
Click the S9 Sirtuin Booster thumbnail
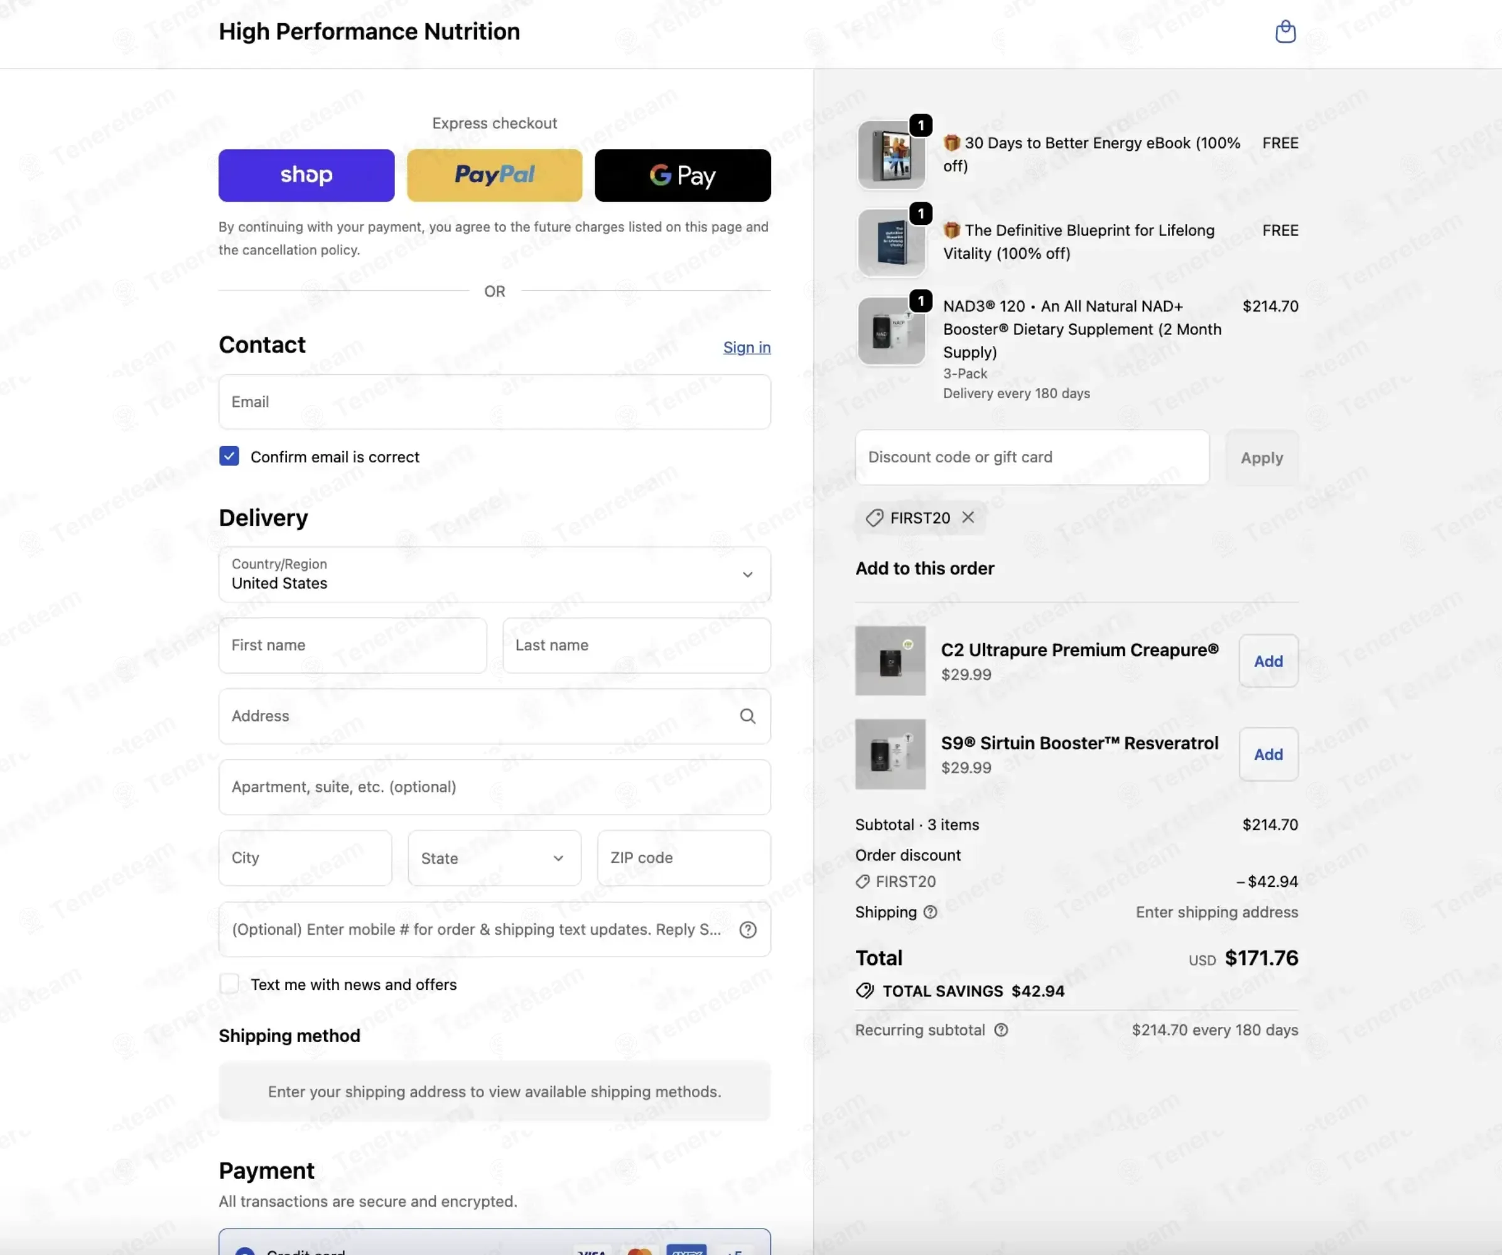click(x=890, y=754)
